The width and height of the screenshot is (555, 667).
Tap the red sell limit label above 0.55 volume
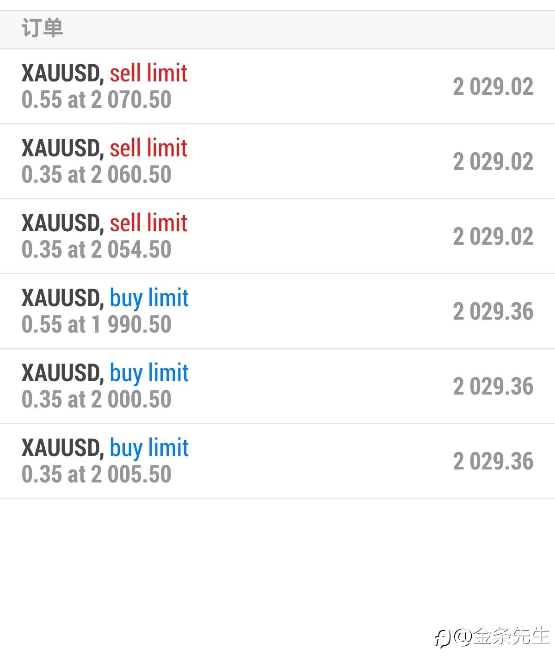[x=148, y=73]
